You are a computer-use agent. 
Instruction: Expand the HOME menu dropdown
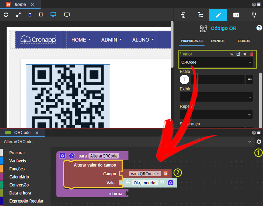[81, 40]
